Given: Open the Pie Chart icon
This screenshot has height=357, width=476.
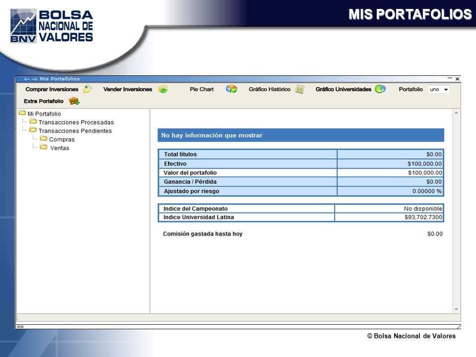Looking at the screenshot, I should click(232, 89).
